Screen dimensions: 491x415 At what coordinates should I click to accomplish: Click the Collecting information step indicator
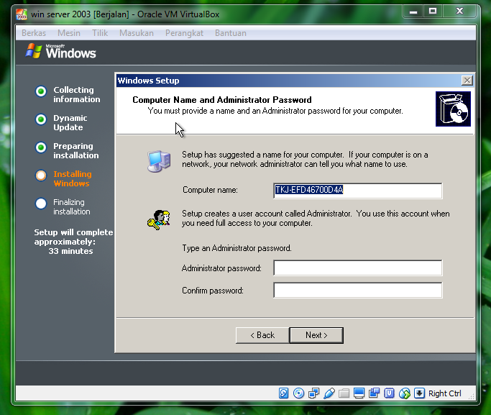coord(41,91)
